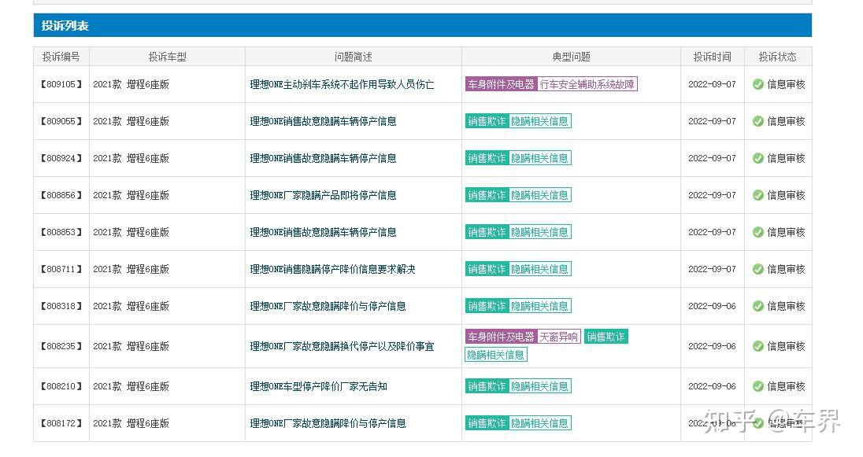Click green check icon for complaint 809055

click(757, 121)
